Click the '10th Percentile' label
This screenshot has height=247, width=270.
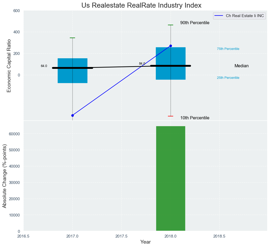click(x=195, y=118)
